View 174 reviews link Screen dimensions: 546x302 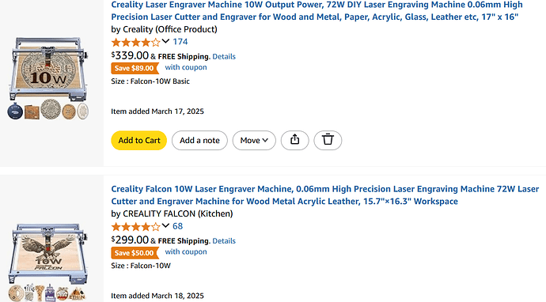point(180,42)
